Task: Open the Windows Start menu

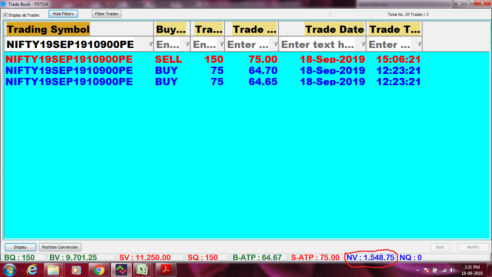Action: (9, 269)
